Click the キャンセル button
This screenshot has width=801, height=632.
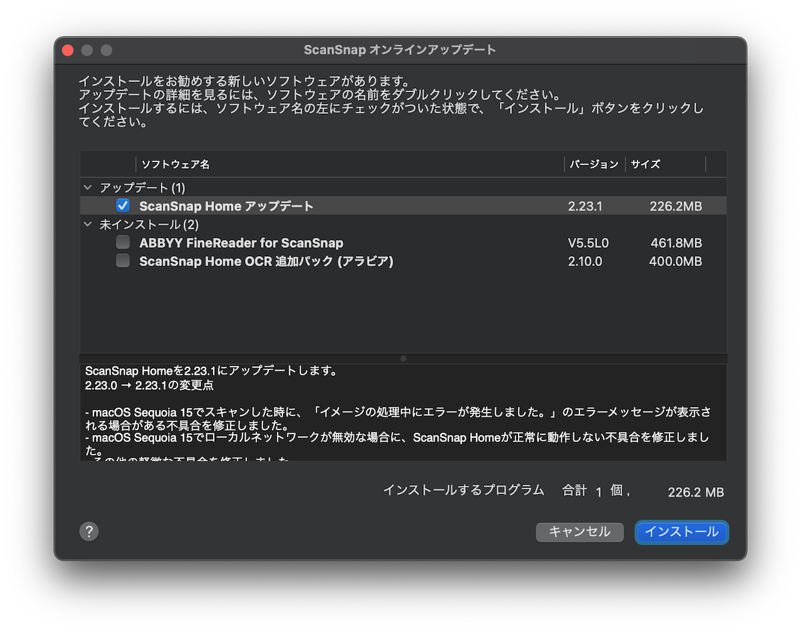579,532
